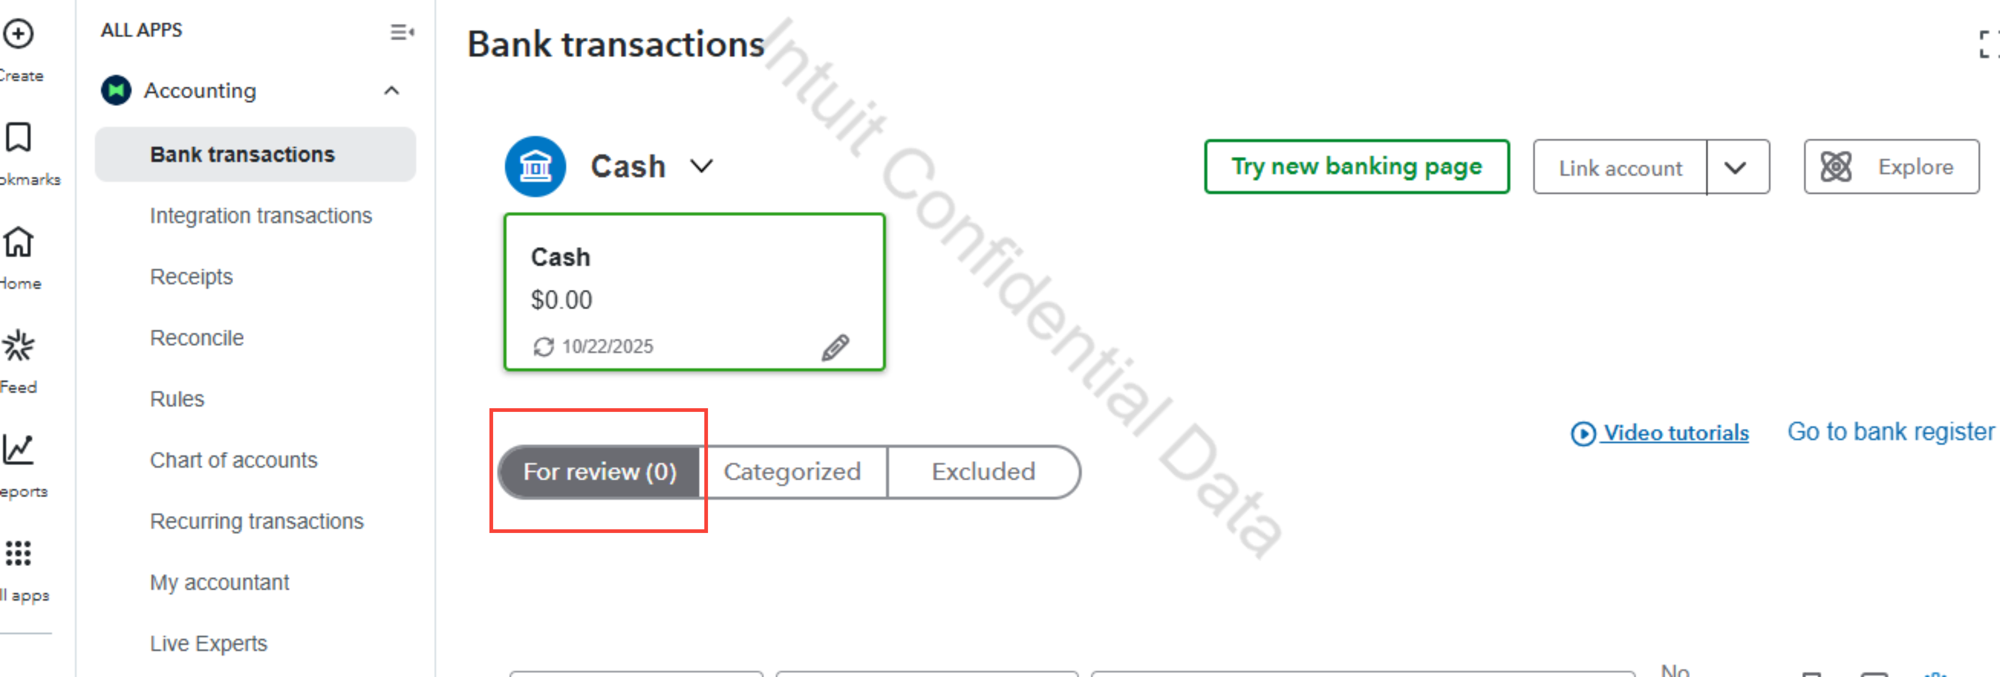Open Reports chart icon
The height and width of the screenshot is (677, 2000).
click(x=18, y=450)
